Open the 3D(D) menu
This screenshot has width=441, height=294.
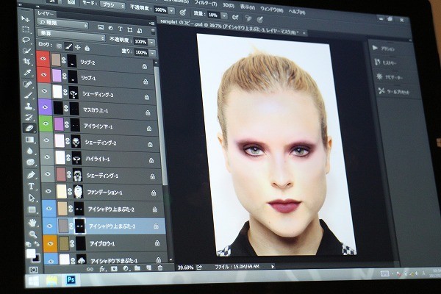(229, 5)
